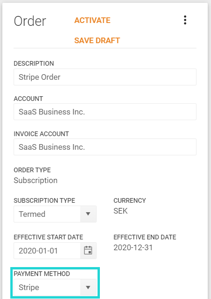This screenshot has height=299, width=211.
Task: Expand the Payment Method arrow button
Action: pos(88,287)
